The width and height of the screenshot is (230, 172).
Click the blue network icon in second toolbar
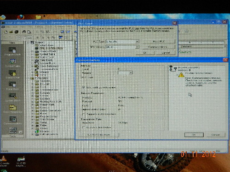[61, 37]
